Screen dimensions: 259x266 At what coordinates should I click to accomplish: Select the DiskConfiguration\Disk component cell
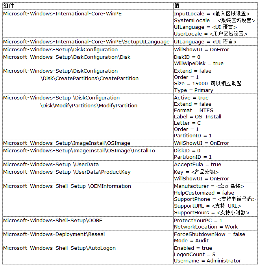88,60
